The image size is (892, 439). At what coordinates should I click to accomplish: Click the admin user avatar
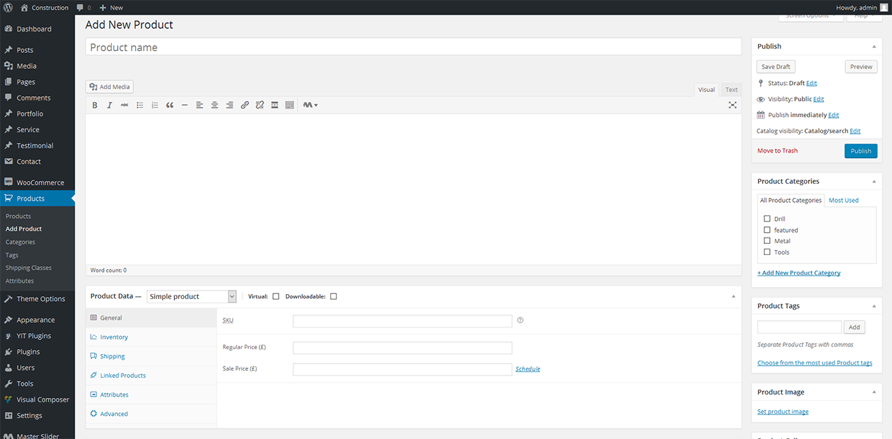(x=884, y=8)
